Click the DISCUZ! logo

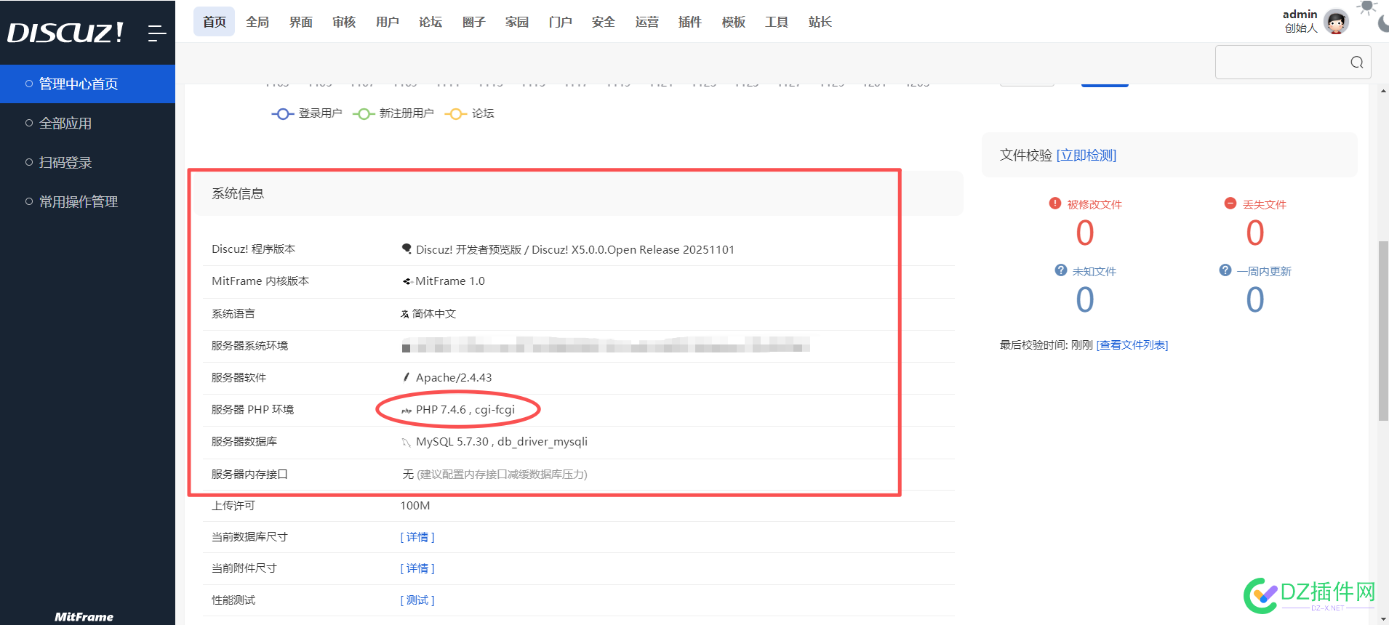(x=65, y=32)
